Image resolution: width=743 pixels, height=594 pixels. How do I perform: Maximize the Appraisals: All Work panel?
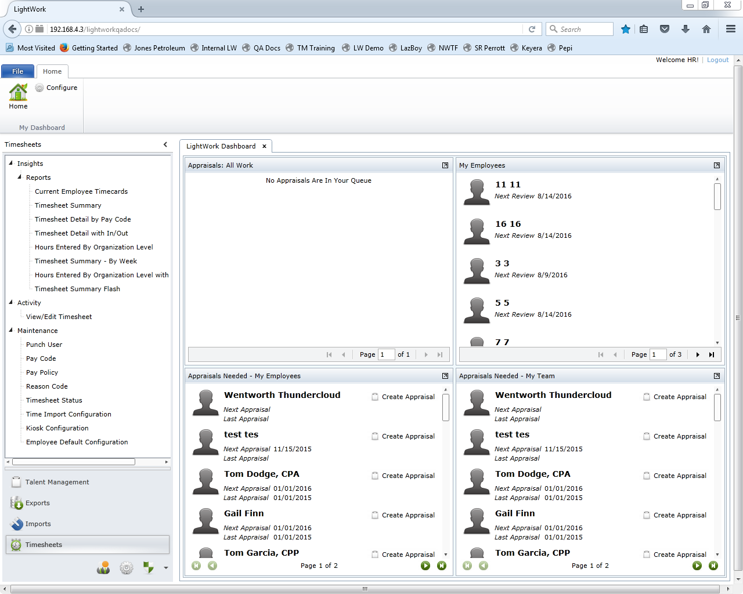[445, 165]
